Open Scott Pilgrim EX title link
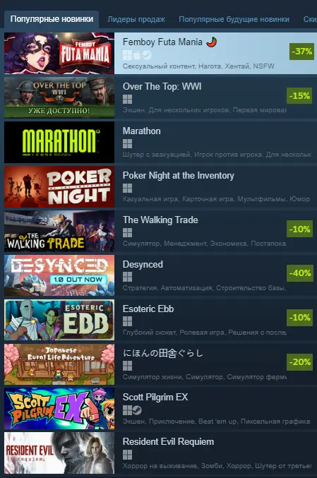This screenshot has width=317, height=478. tap(155, 397)
